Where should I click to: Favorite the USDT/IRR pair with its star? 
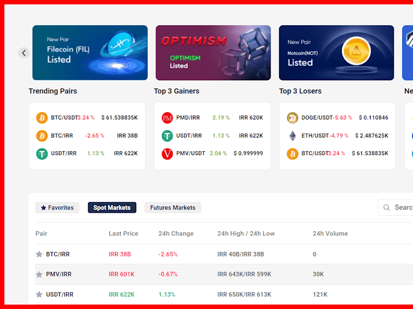pyautogui.click(x=39, y=294)
